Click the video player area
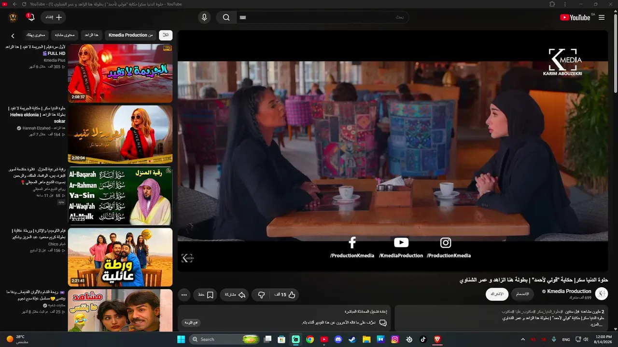The width and height of the screenshot is (618, 347). [x=393, y=150]
